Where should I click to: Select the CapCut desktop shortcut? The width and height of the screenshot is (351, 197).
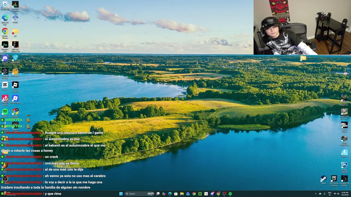(x=5, y=86)
